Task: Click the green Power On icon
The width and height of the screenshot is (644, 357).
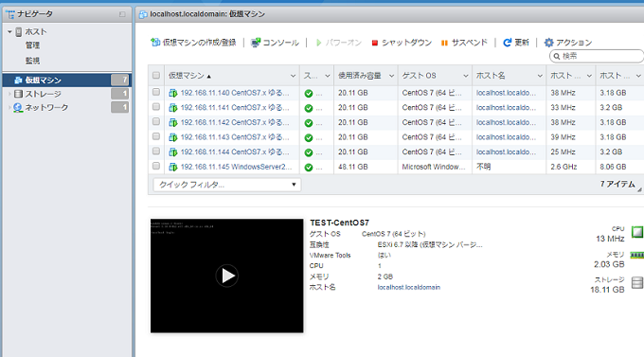Action: [x=319, y=43]
